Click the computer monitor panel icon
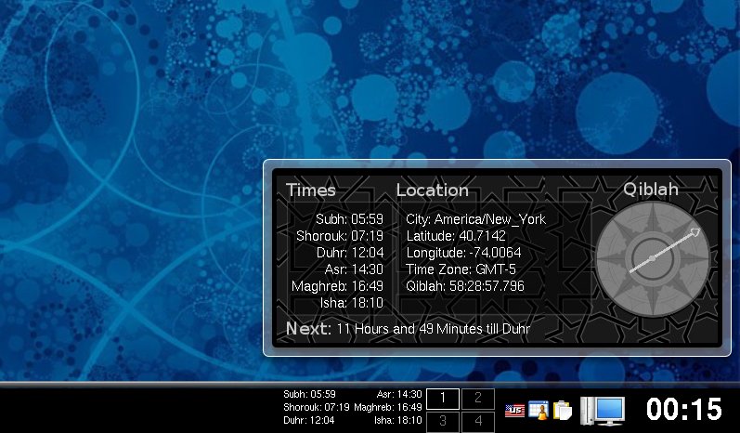The image size is (740, 433). click(603, 410)
